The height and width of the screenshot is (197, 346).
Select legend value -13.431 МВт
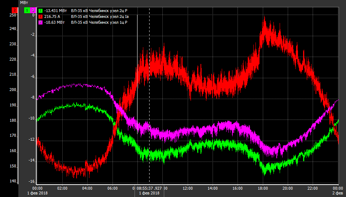pyautogui.click(x=55, y=11)
